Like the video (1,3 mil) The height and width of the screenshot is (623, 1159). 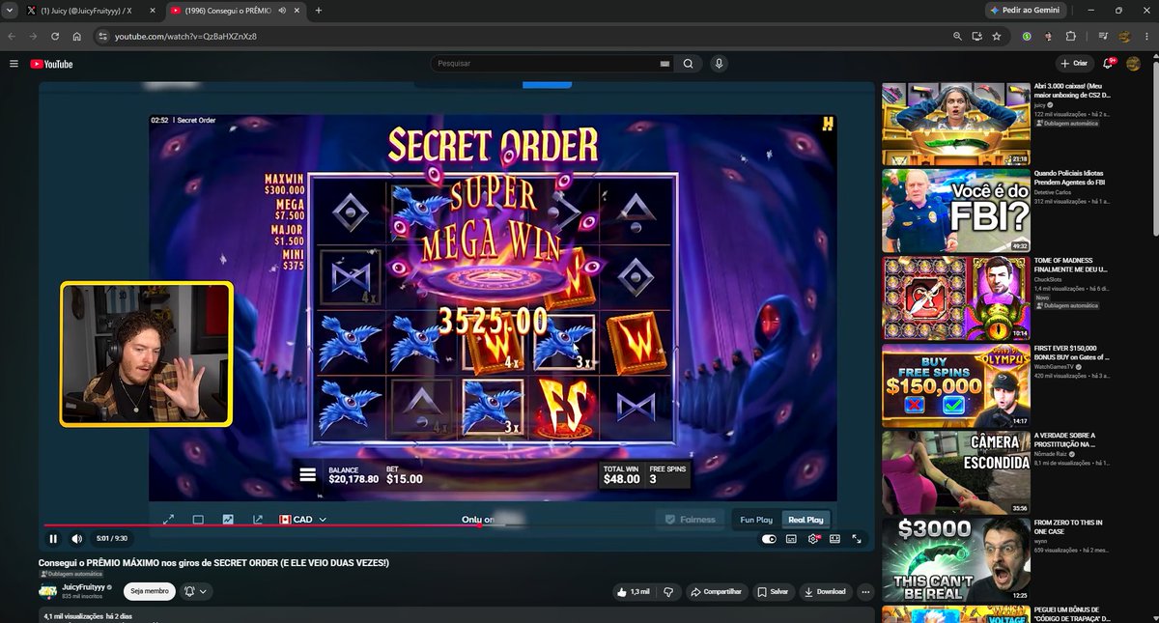(633, 591)
